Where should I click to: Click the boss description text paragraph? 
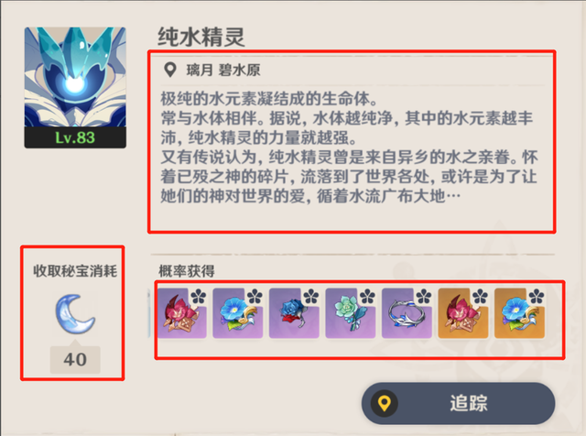click(x=349, y=147)
